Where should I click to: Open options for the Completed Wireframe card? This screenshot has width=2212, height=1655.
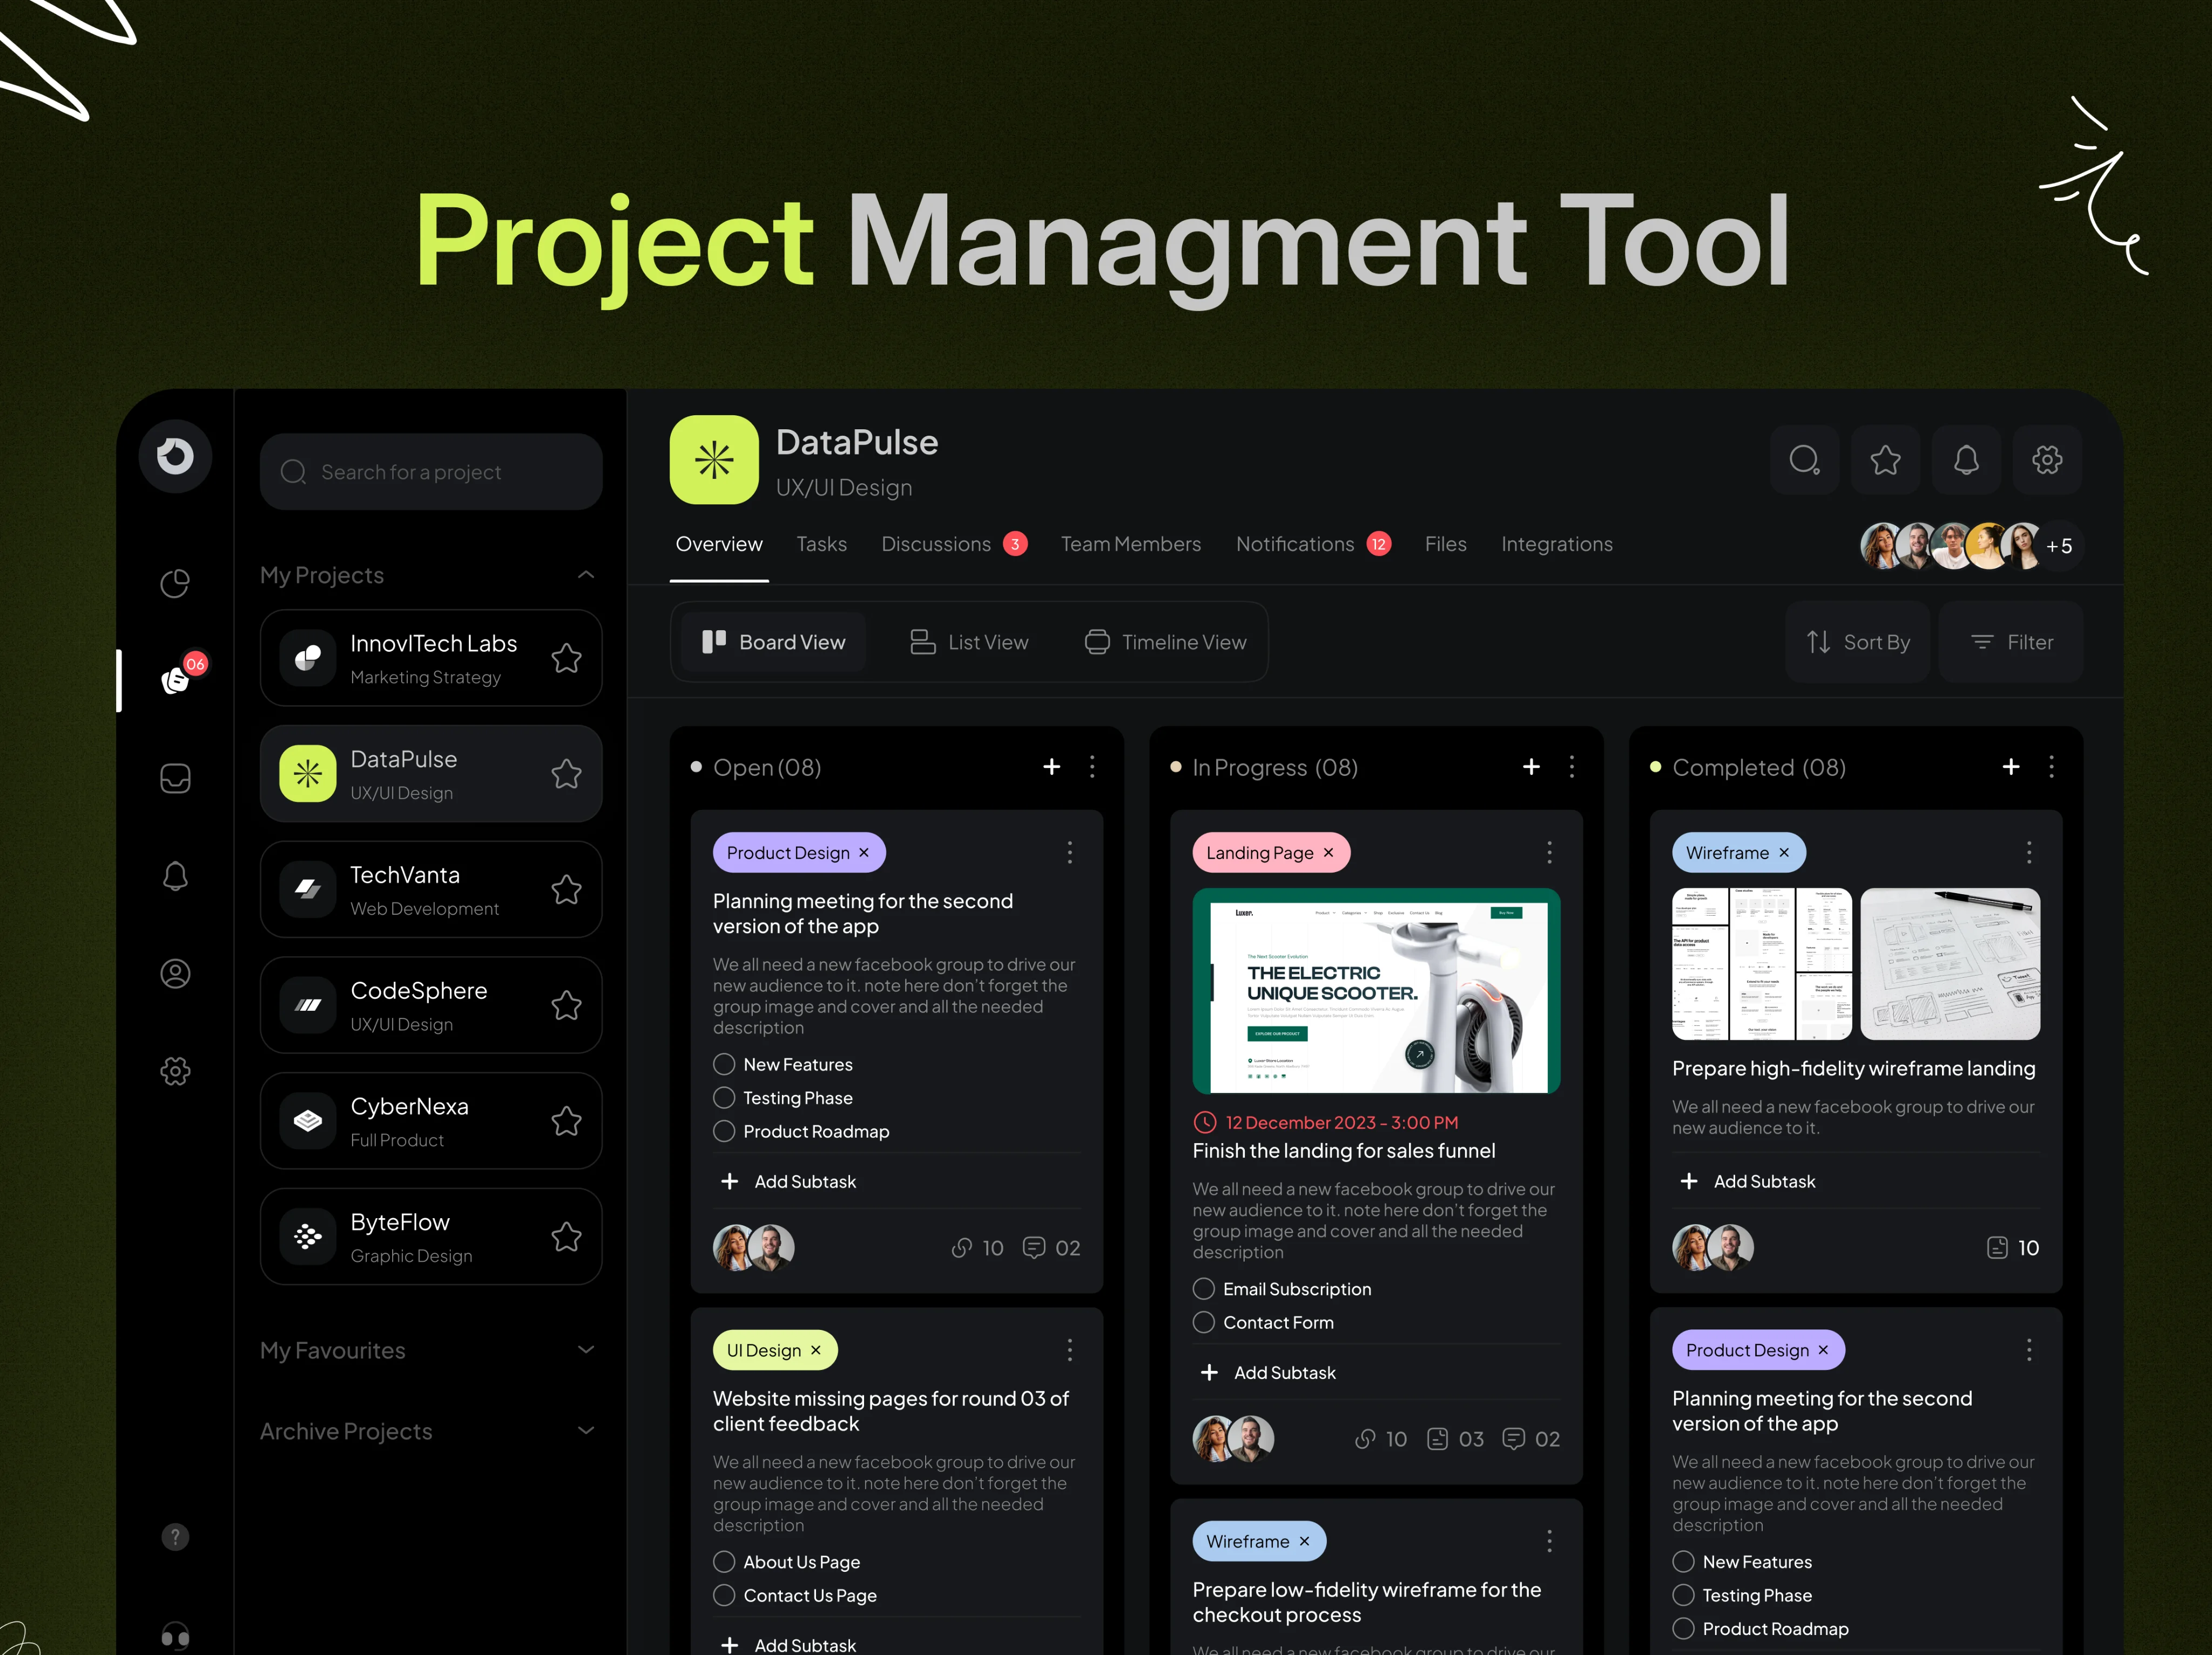[2029, 853]
